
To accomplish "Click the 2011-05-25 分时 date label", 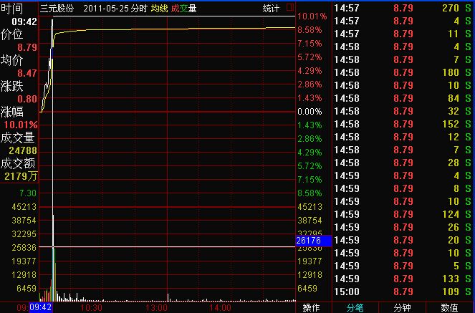I will [x=115, y=9].
